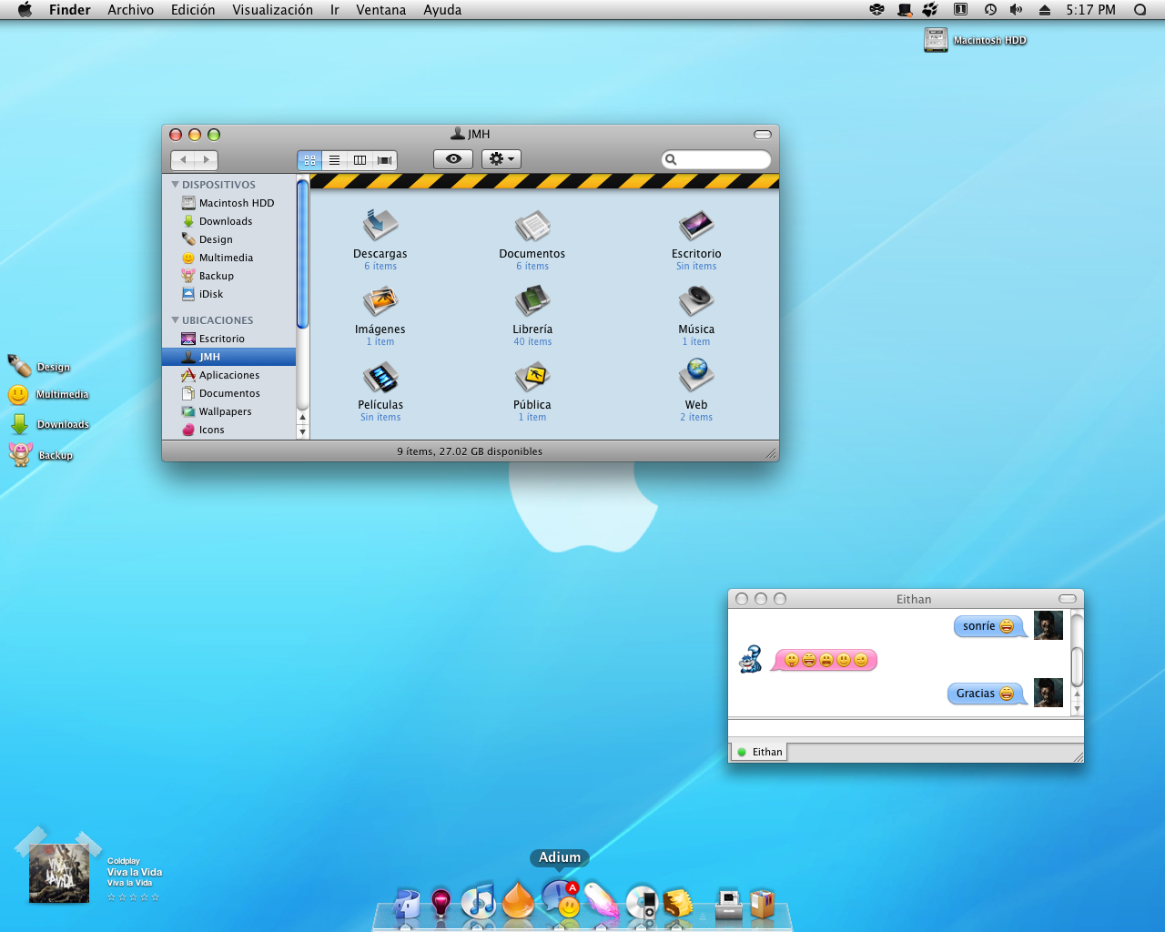Select Macintosh HDD in Finder sidebar

click(229, 203)
